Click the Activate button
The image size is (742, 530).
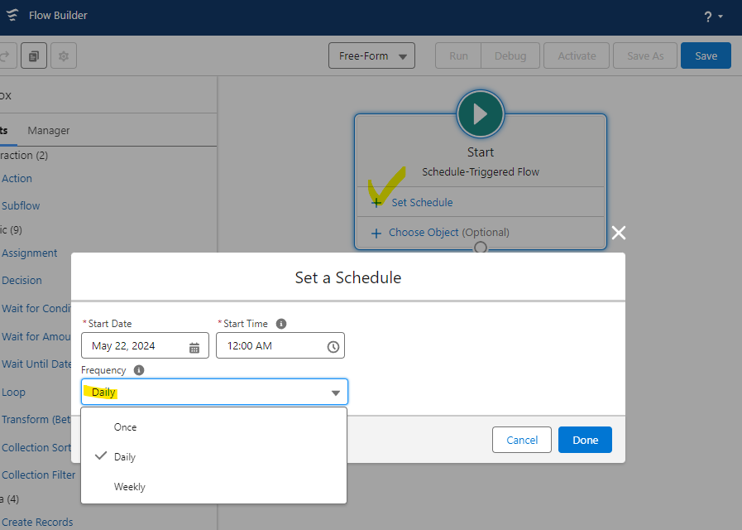pos(577,55)
